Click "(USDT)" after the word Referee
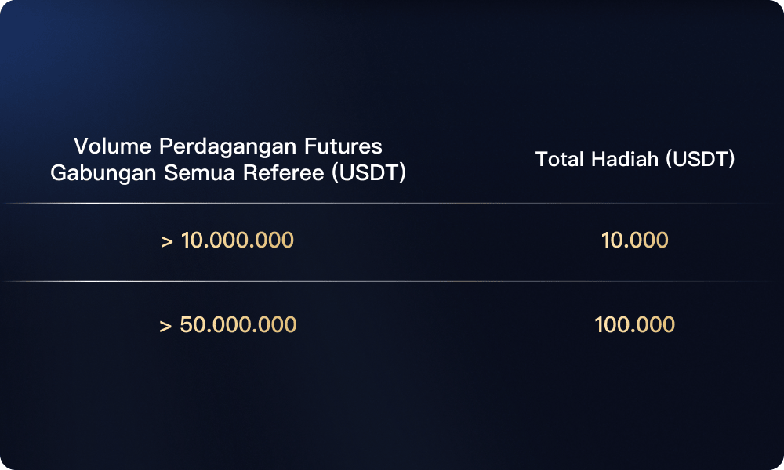Screen dimensions: 784x470 pyautogui.click(x=368, y=173)
